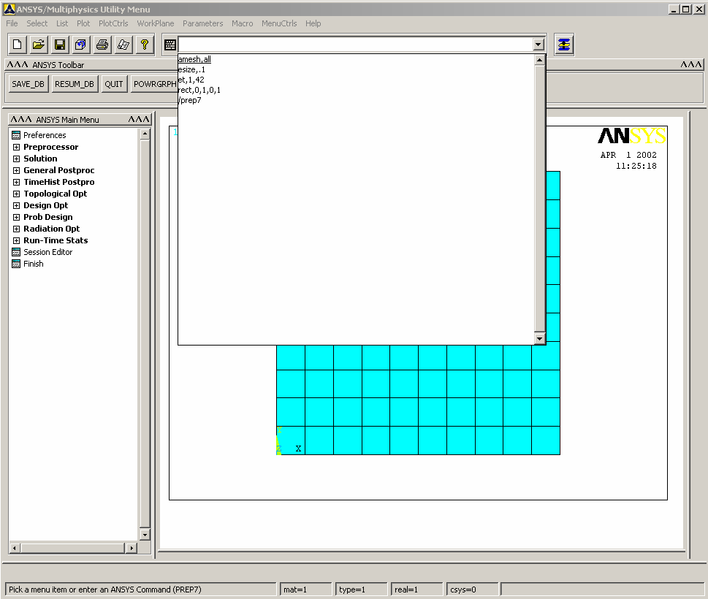Click the POWRGRPH toolbar button
The image size is (708, 599).
(154, 84)
